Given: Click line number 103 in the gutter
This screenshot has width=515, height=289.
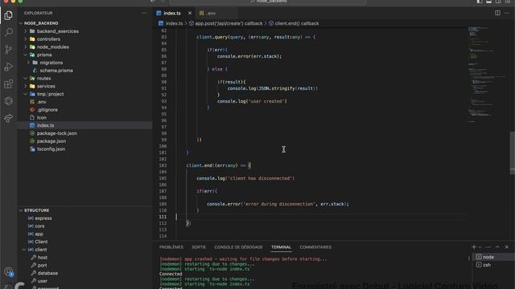Looking at the screenshot, I should tap(163, 165).
